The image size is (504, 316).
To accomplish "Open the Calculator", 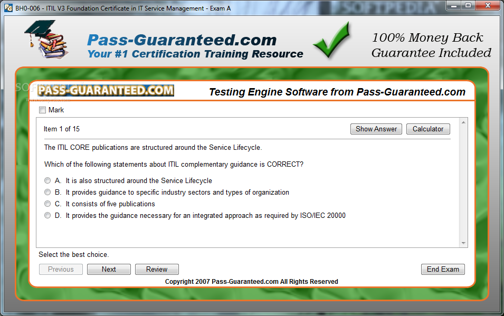I will point(428,129).
